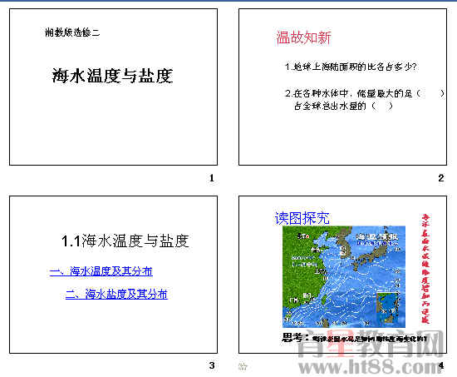
Task: Click the 思考 caption below the map
Action: [x=355, y=338]
